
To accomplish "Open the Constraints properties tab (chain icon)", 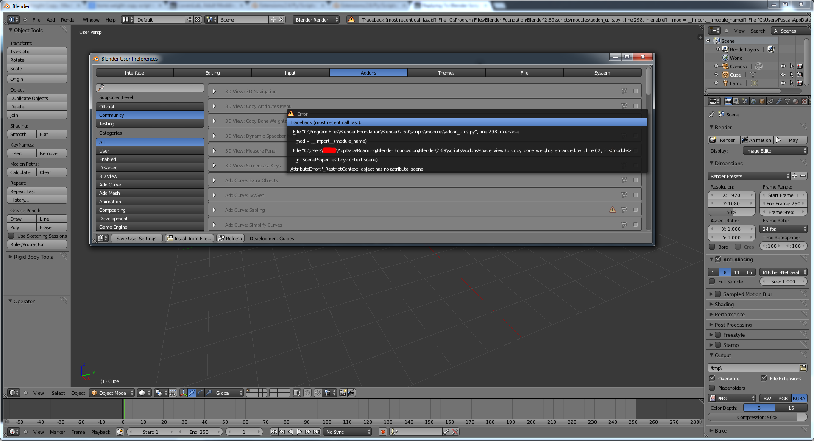I will 770,101.
